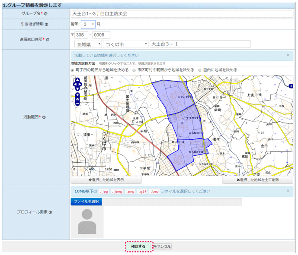Click the キャンセル button
298x255 pixels.
click(162, 246)
